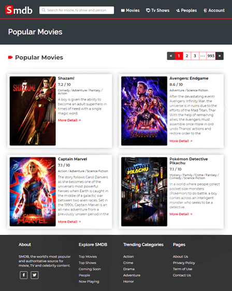Open People footer link
The image size is (232, 291).
pyautogui.click(x=84, y=275)
